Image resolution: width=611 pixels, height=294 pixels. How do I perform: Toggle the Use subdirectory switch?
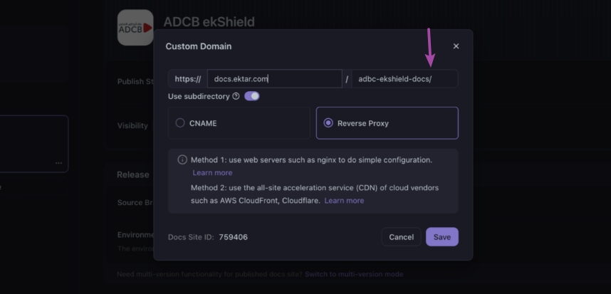tap(252, 96)
